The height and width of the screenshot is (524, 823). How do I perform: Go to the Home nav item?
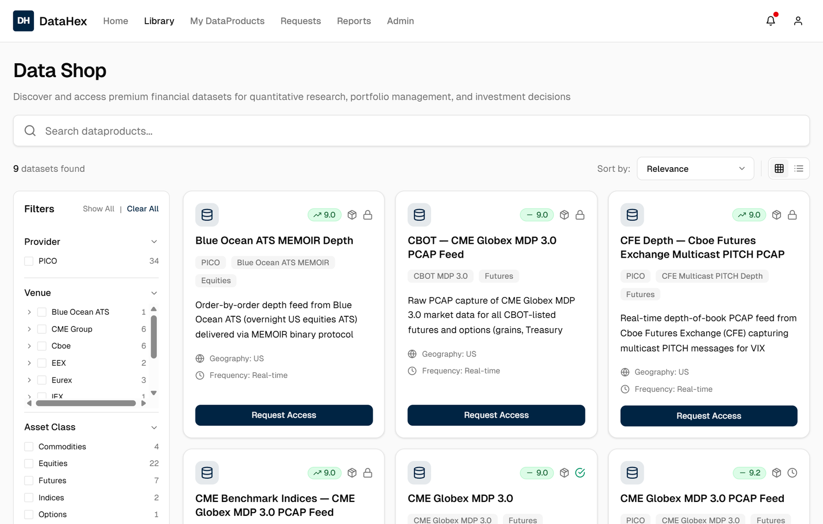(x=116, y=21)
